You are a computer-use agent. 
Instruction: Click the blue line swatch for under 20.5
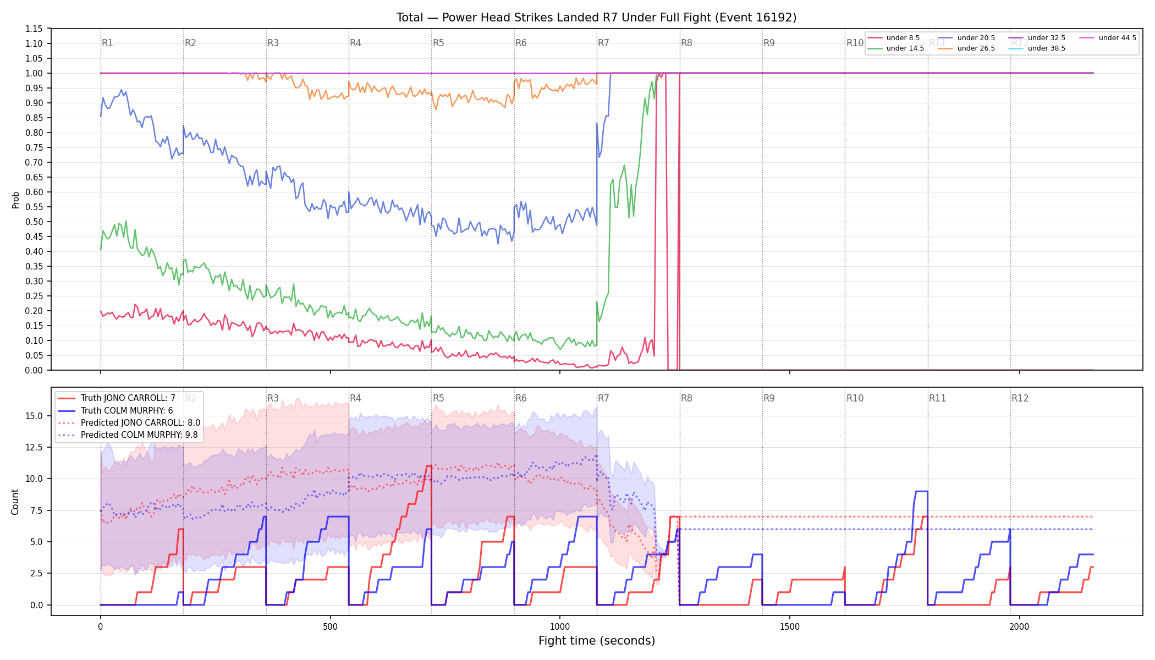click(946, 38)
